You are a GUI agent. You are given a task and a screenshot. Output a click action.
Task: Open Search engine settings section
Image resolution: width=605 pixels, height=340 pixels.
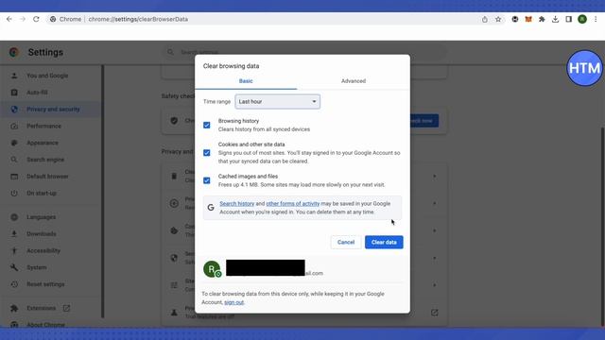(x=45, y=160)
